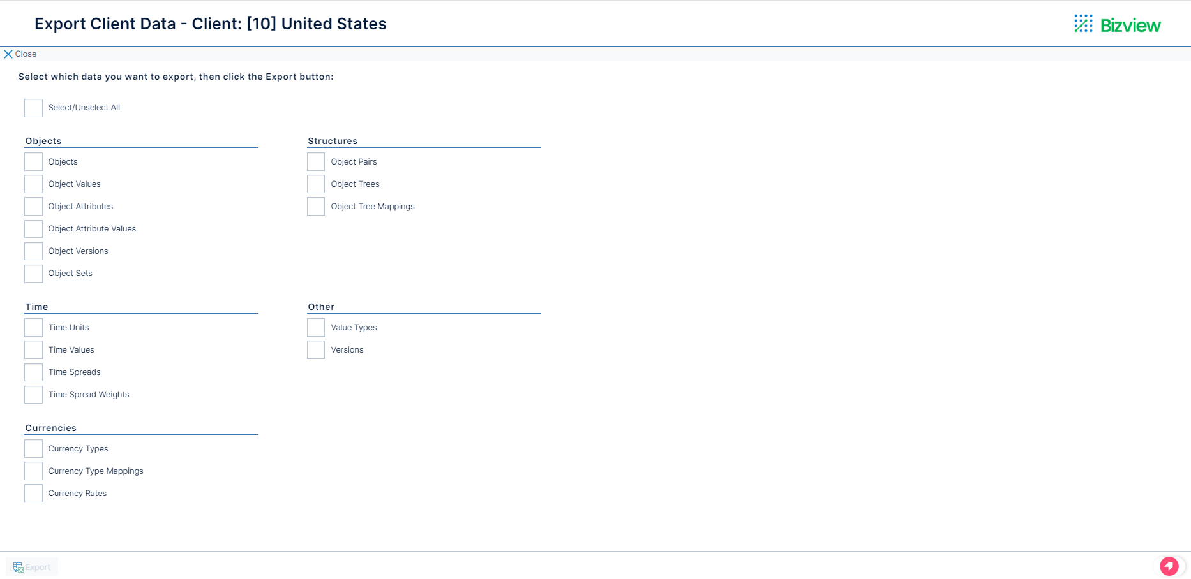Check the Objects checkbox
Screen dimensions: 1191x579
click(34, 162)
